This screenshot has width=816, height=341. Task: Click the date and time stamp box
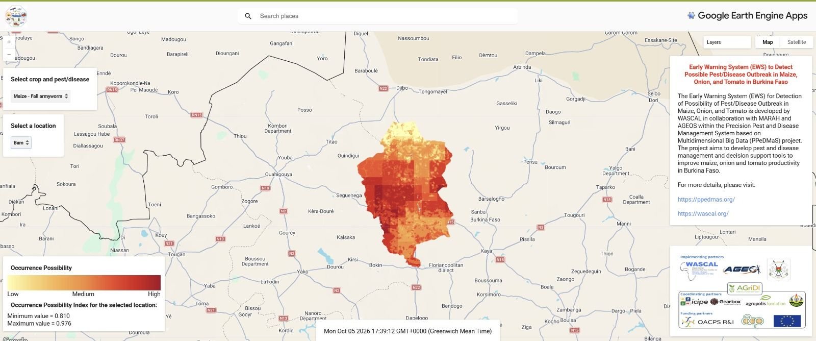407,331
